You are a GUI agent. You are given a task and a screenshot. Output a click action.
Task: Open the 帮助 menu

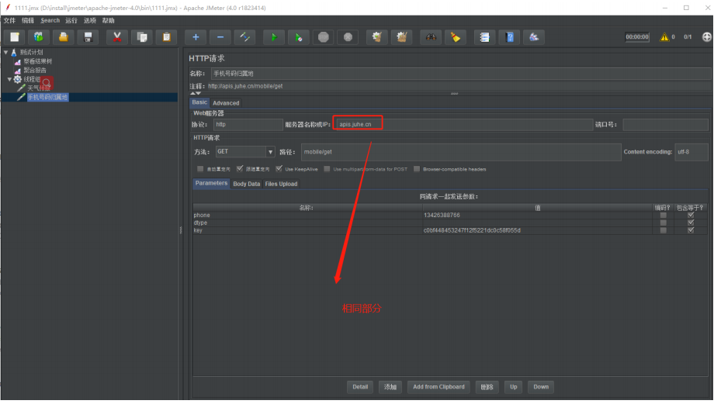coord(109,20)
